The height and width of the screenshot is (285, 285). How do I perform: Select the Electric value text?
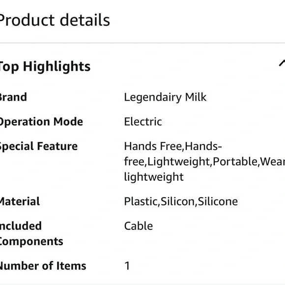pos(143,121)
